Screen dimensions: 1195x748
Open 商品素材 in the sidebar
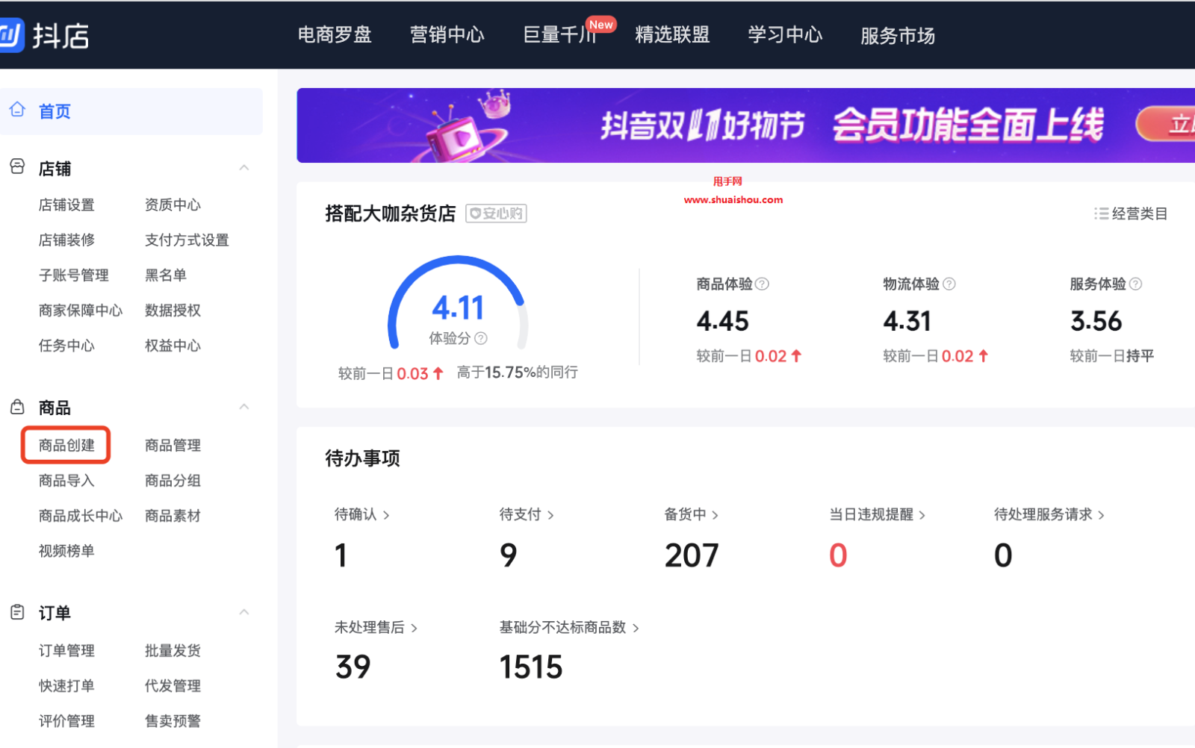click(173, 516)
